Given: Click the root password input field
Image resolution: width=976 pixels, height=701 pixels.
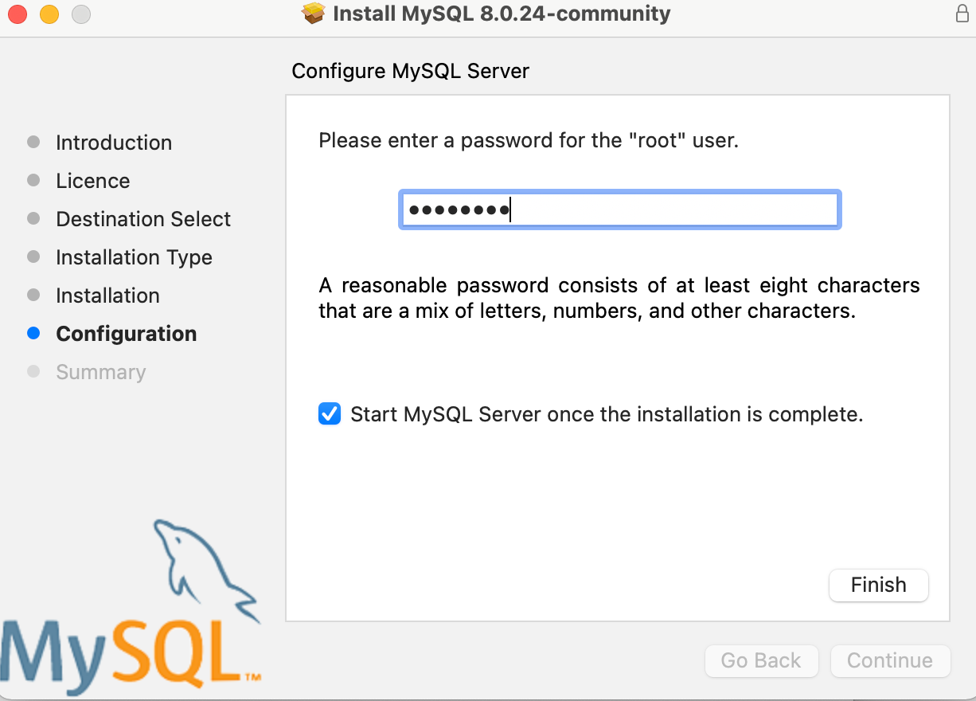Looking at the screenshot, I should [619, 209].
